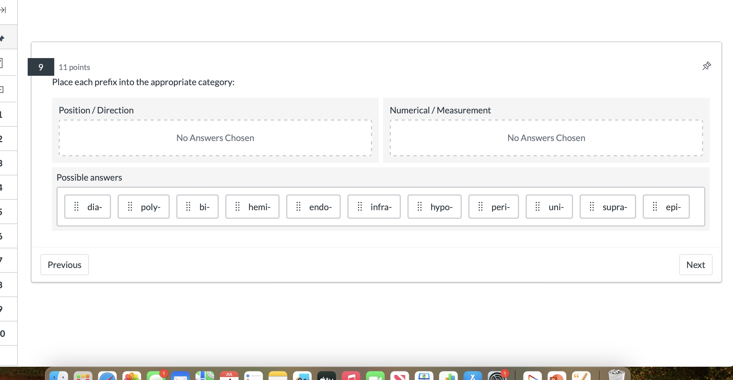Click the collapse sidebar arrow icon

pyautogui.click(x=3, y=10)
